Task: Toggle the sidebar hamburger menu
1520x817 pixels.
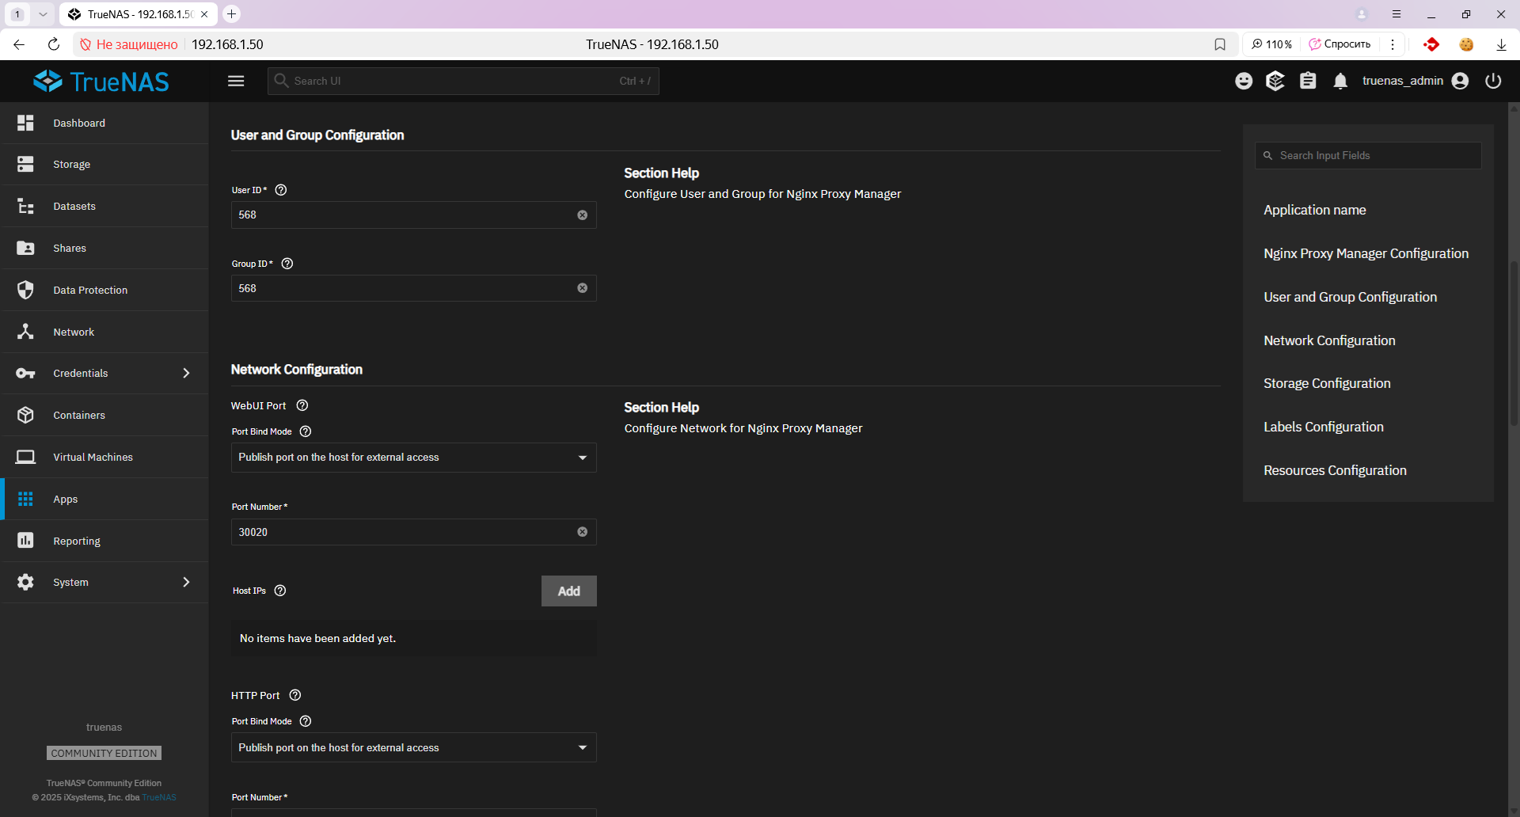Action: tap(236, 81)
